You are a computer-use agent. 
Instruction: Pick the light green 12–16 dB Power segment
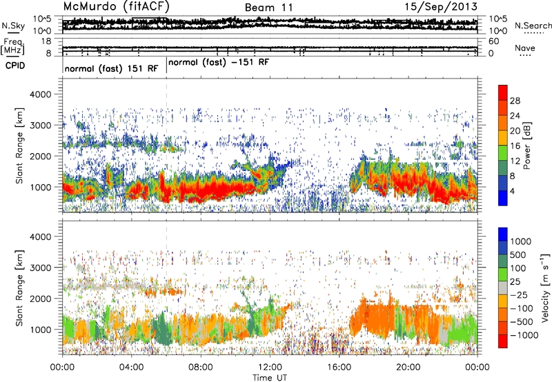pyautogui.click(x=503, y=153)
